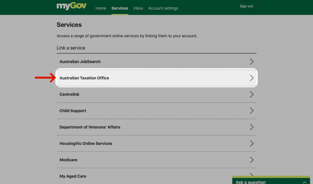
Task: Click chevron arrow beside Australian JobSearch
Action: pos(252,62)
